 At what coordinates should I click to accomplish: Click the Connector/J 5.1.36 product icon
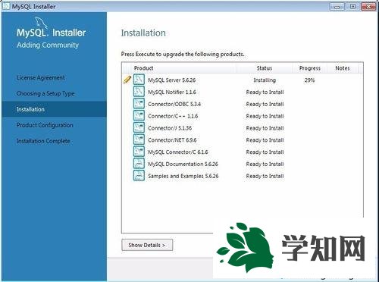point(139,127)
